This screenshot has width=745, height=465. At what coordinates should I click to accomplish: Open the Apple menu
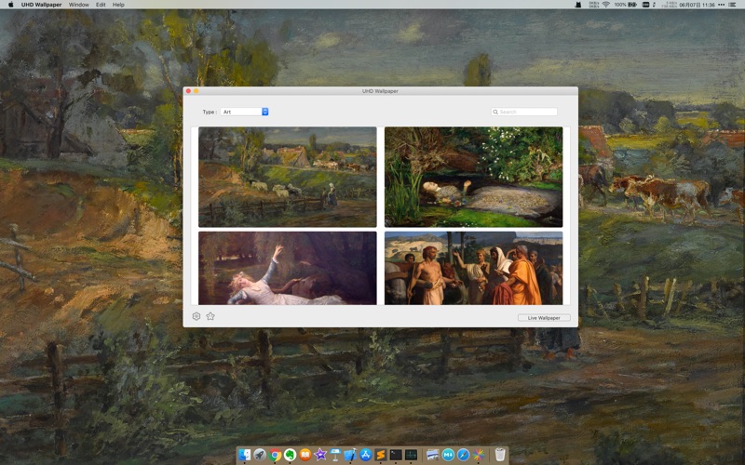11,5
